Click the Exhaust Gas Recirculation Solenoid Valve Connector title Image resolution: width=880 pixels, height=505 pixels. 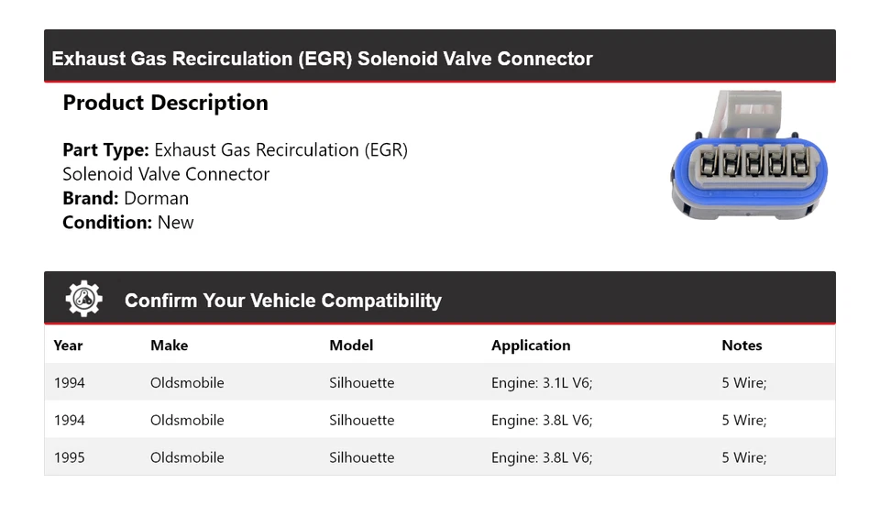[322, 59]
